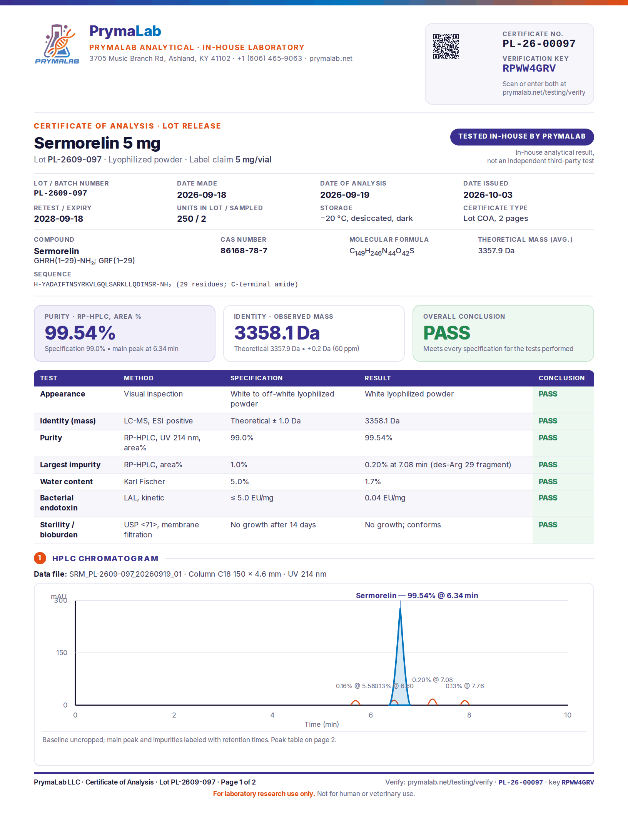Click the impurity label 0.20% @ 7.08 on the chromatogram

pyautogui.click(x=433, y=680)
